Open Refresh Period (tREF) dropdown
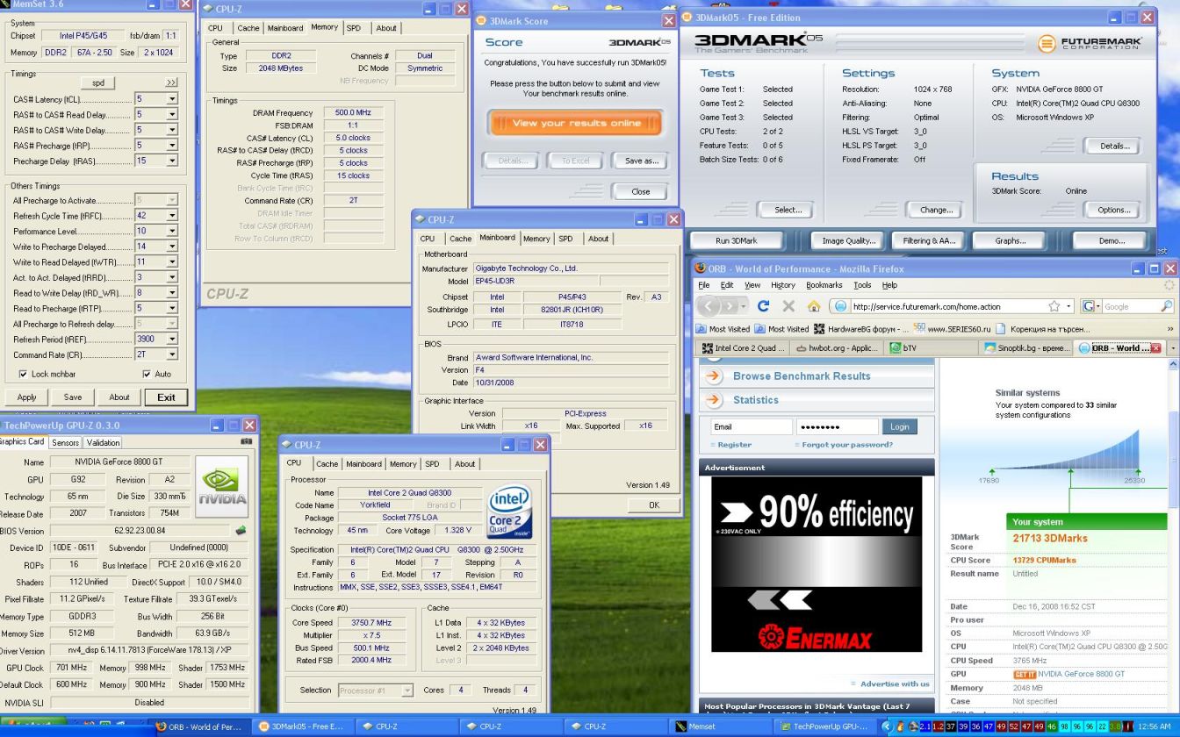 point(172,339)
